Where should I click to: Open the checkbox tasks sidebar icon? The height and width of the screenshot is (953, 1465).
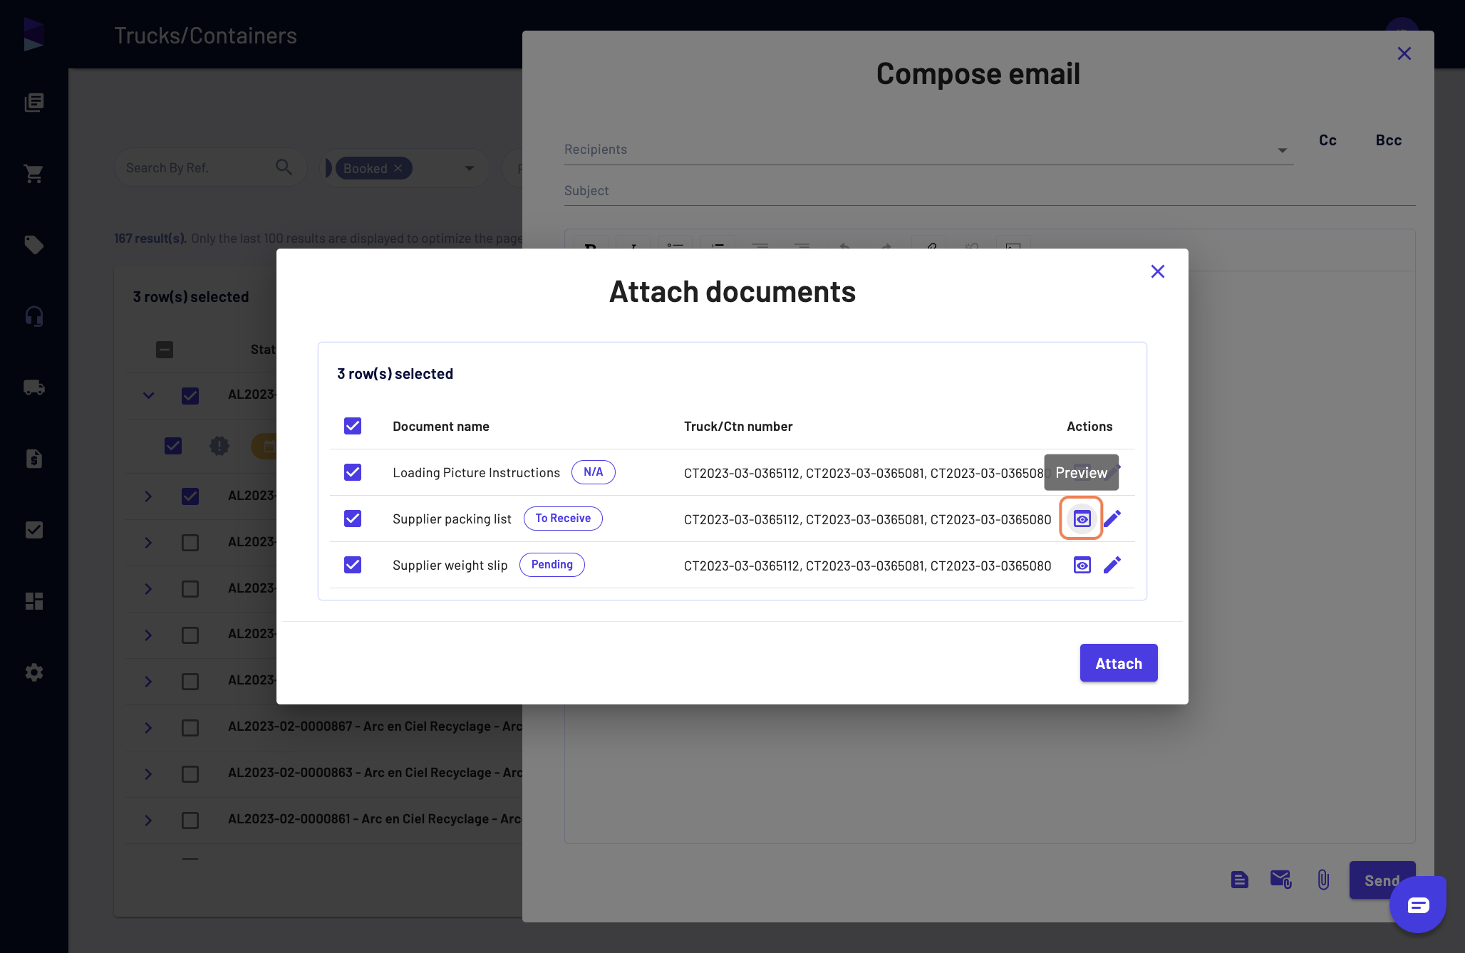point(33,530)
